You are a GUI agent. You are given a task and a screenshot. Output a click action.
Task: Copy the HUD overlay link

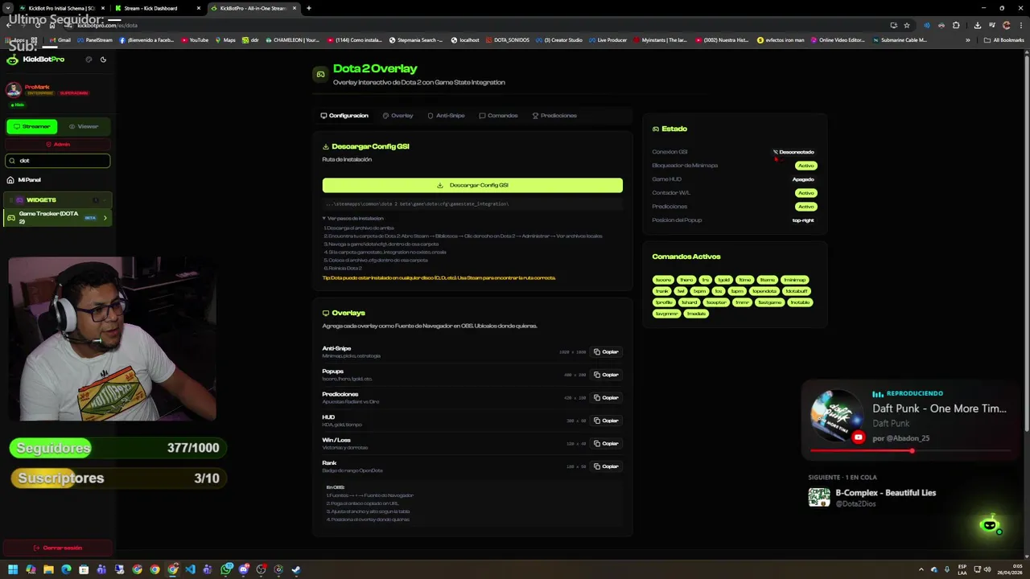606,421
